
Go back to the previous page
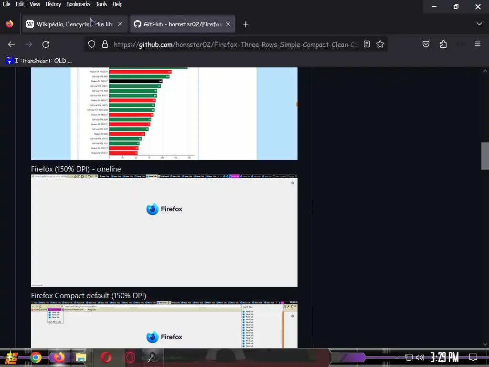11,44
